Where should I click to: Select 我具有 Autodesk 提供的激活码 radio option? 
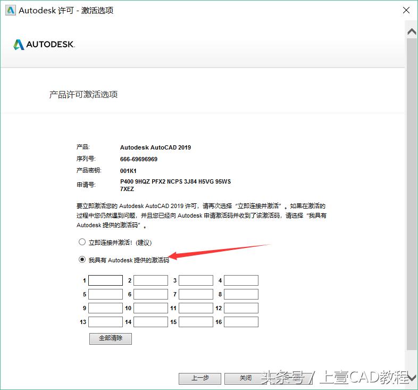pyautogui.click(x=82, y=259)
